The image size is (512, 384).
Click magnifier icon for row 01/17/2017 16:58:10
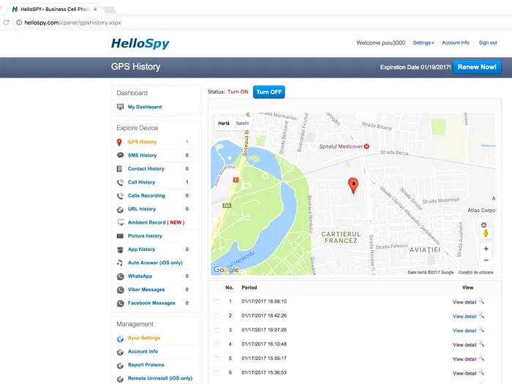(x=481, y=301)
